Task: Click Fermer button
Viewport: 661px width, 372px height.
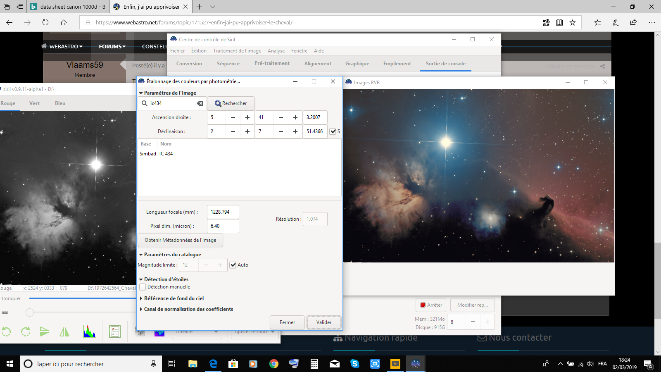Action: (287, 322)
